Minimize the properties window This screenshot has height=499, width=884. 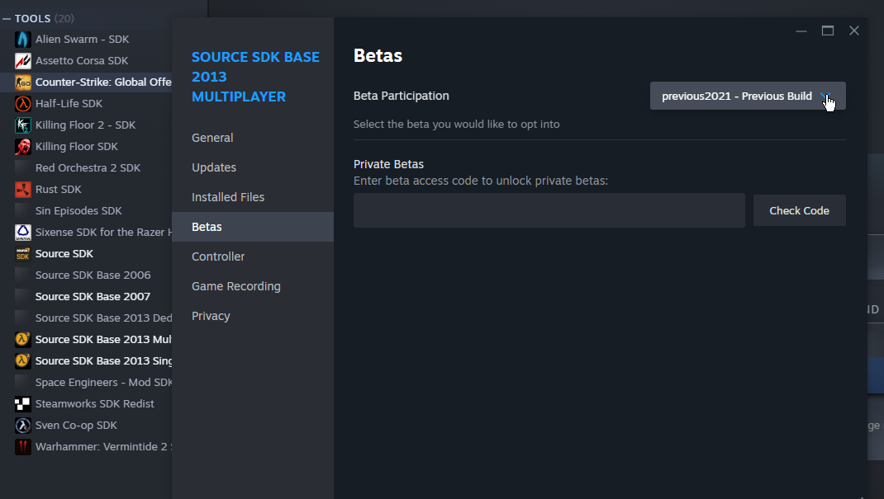point(801,31)
